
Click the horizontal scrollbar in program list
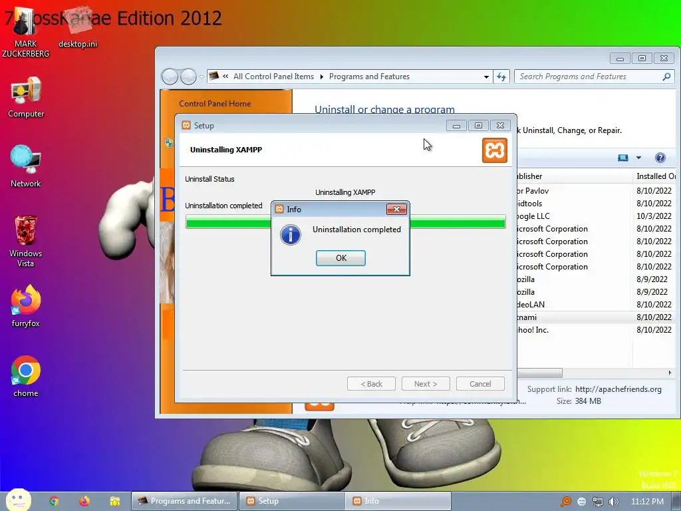[539, 373]
